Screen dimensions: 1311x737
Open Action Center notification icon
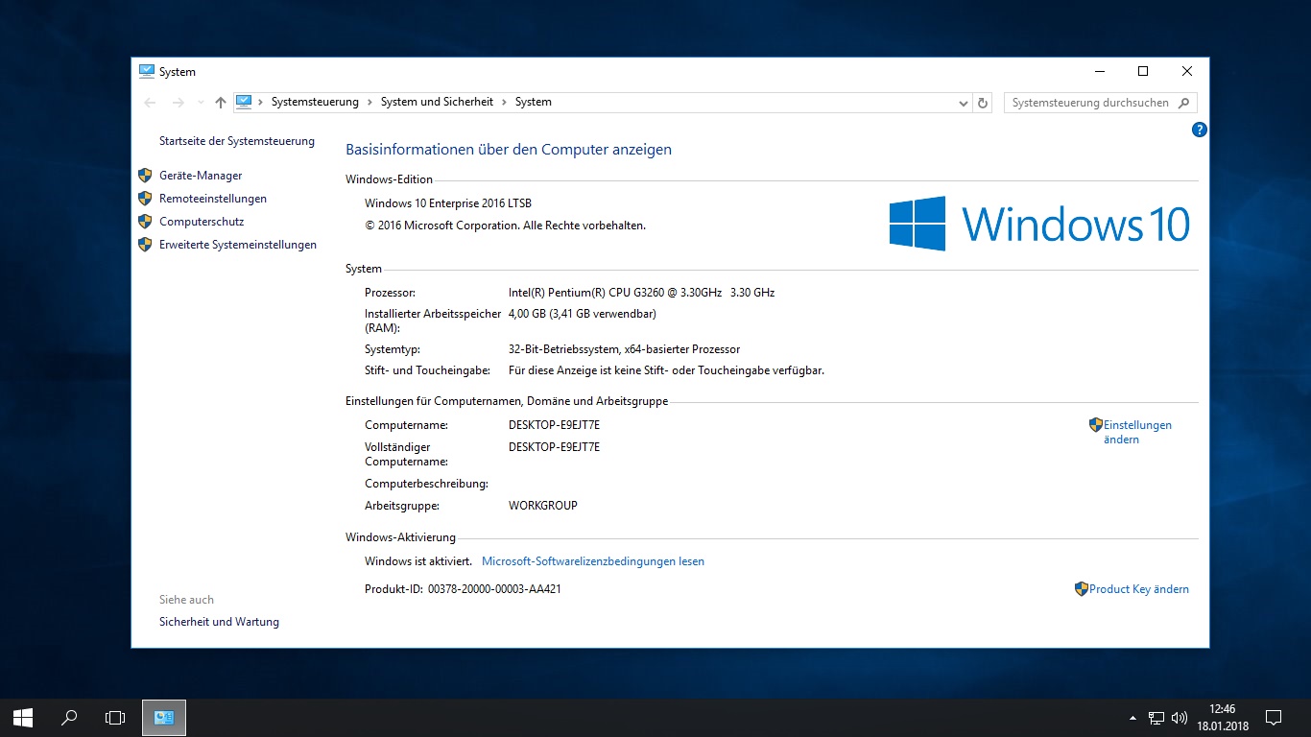tap(1274, 717)
